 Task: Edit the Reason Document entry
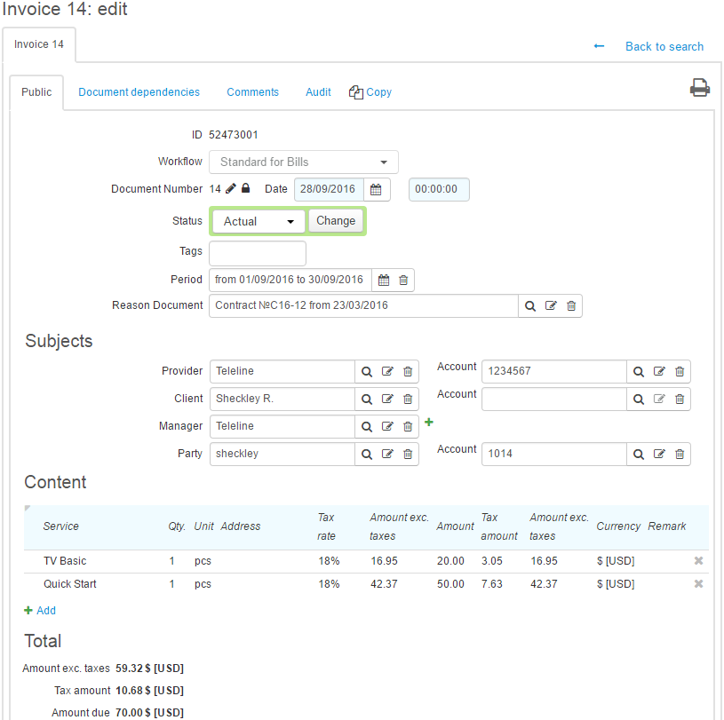[x=551, y=305]
